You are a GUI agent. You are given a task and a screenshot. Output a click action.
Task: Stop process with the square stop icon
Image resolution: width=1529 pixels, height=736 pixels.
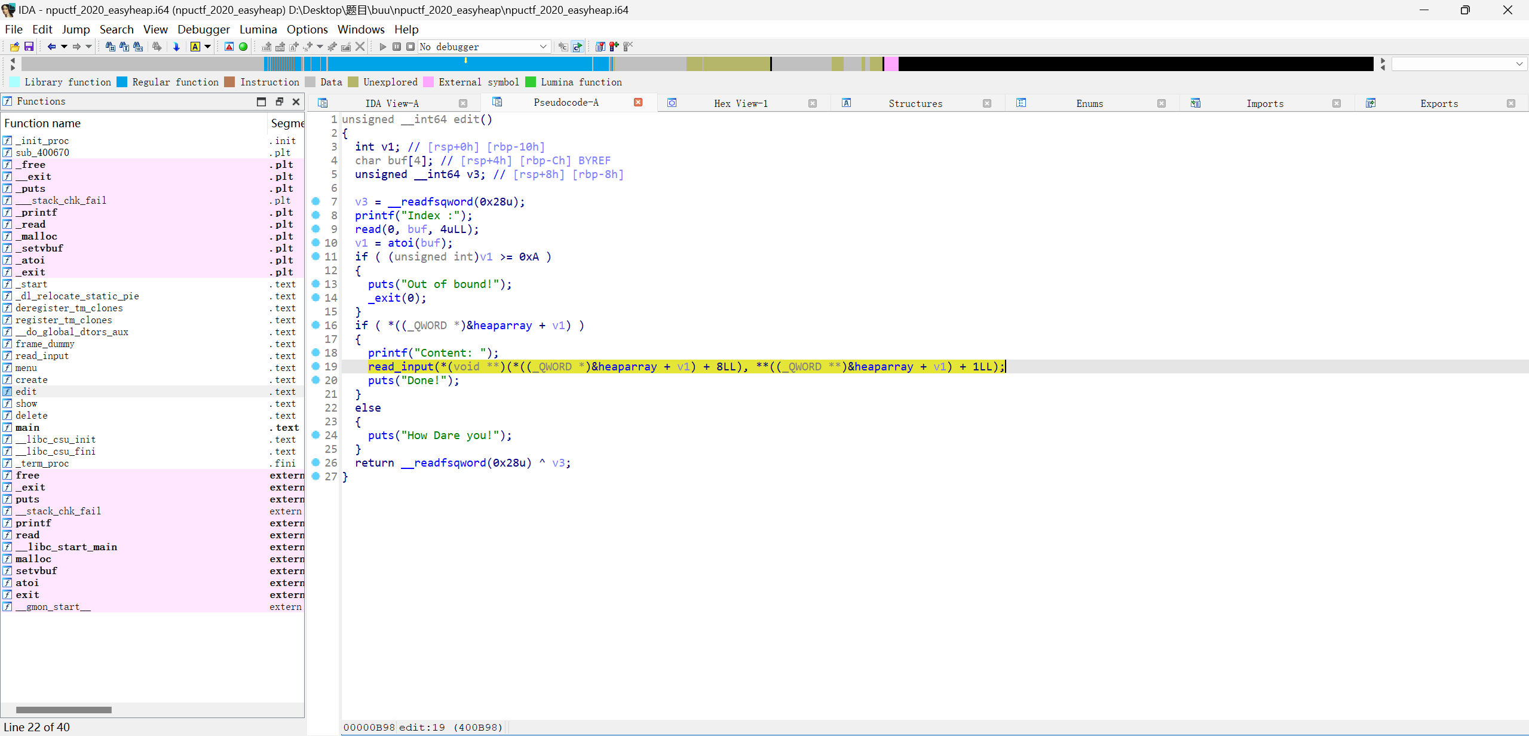pyautogui.click(x=410, y=47)
